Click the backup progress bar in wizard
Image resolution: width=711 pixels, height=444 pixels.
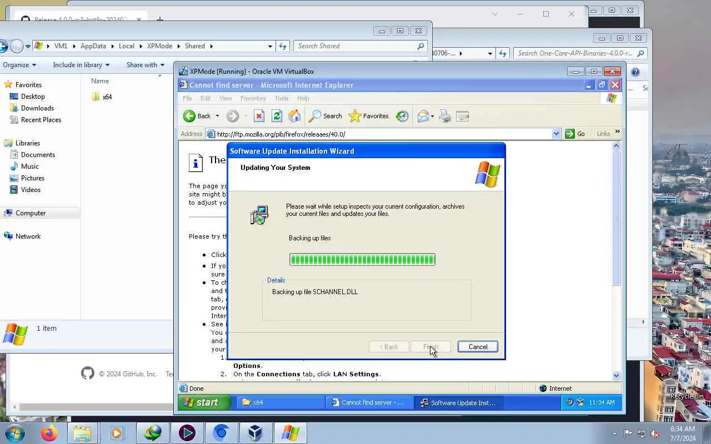click(x=362, y=259)
